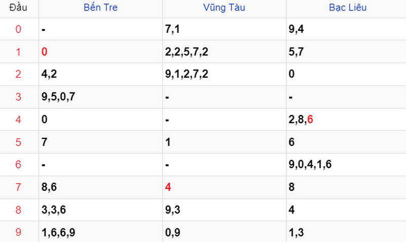Open the Bạc Liêu column header link
The image size is (406, 242).
pyautogui.click(x=348, y=8)
